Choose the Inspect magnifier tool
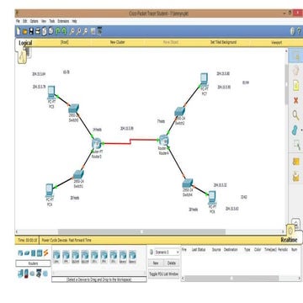This screenshot has width=303, height=303. tap(295, 115)
